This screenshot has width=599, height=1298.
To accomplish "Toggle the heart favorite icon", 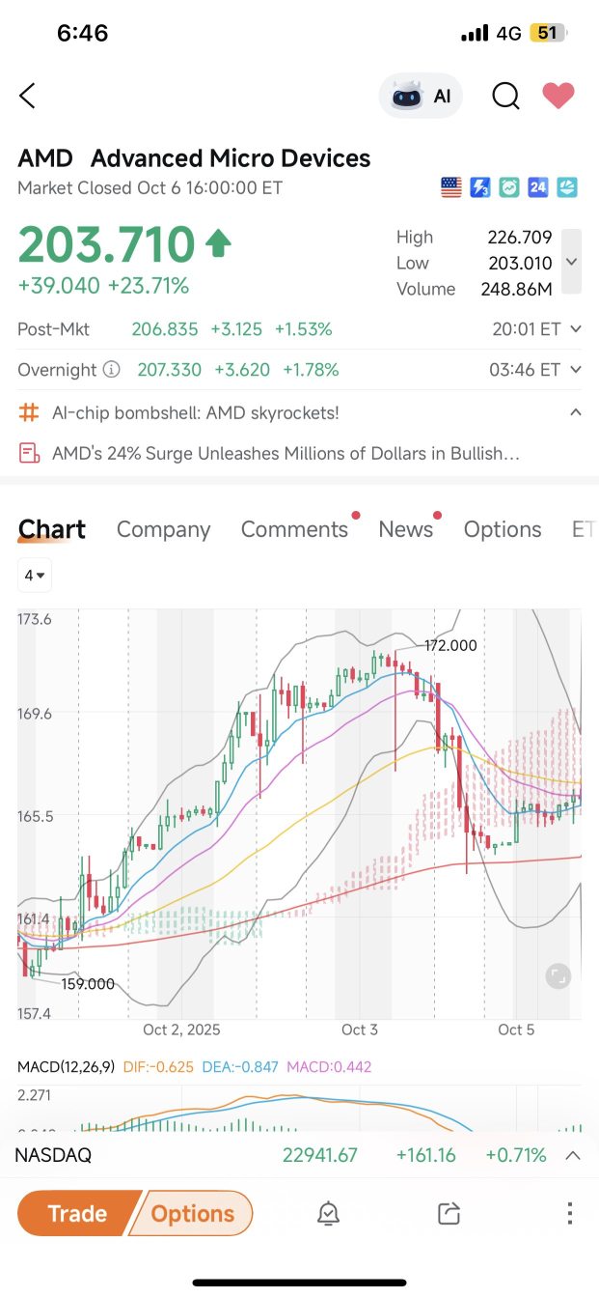I will [x=558, y=96].
